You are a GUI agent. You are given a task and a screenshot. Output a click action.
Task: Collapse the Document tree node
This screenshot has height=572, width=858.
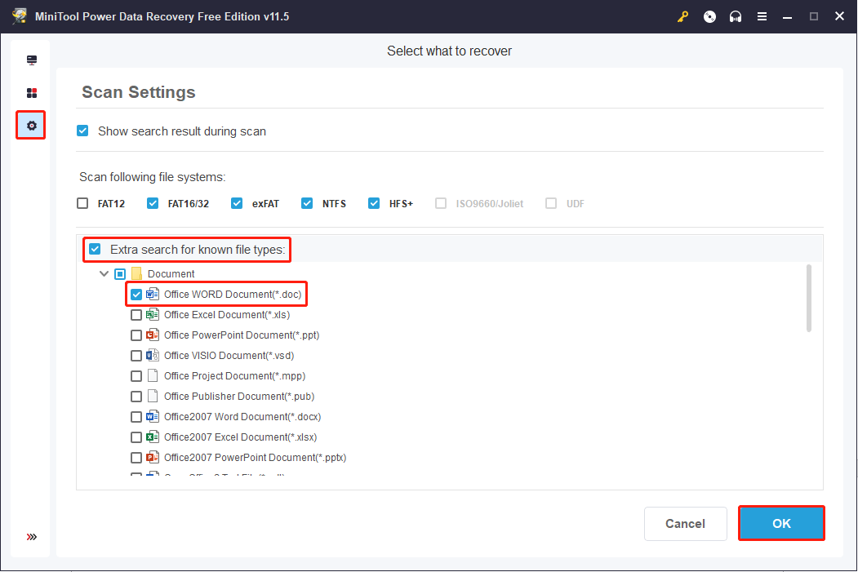click(104, 273)
